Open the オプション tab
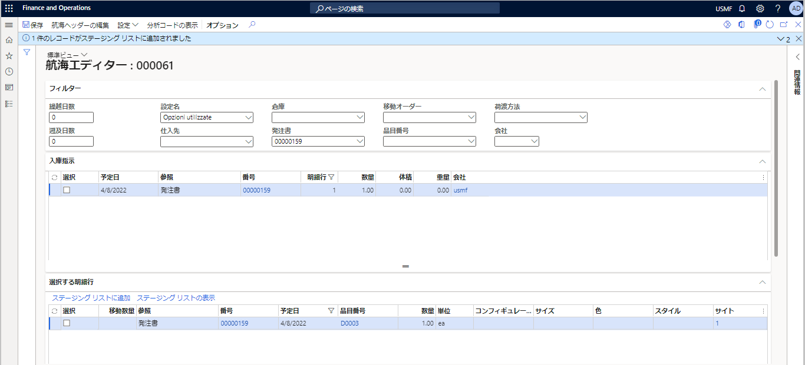Viewport: 805px width, 365px height. click(x=223, y=25)
